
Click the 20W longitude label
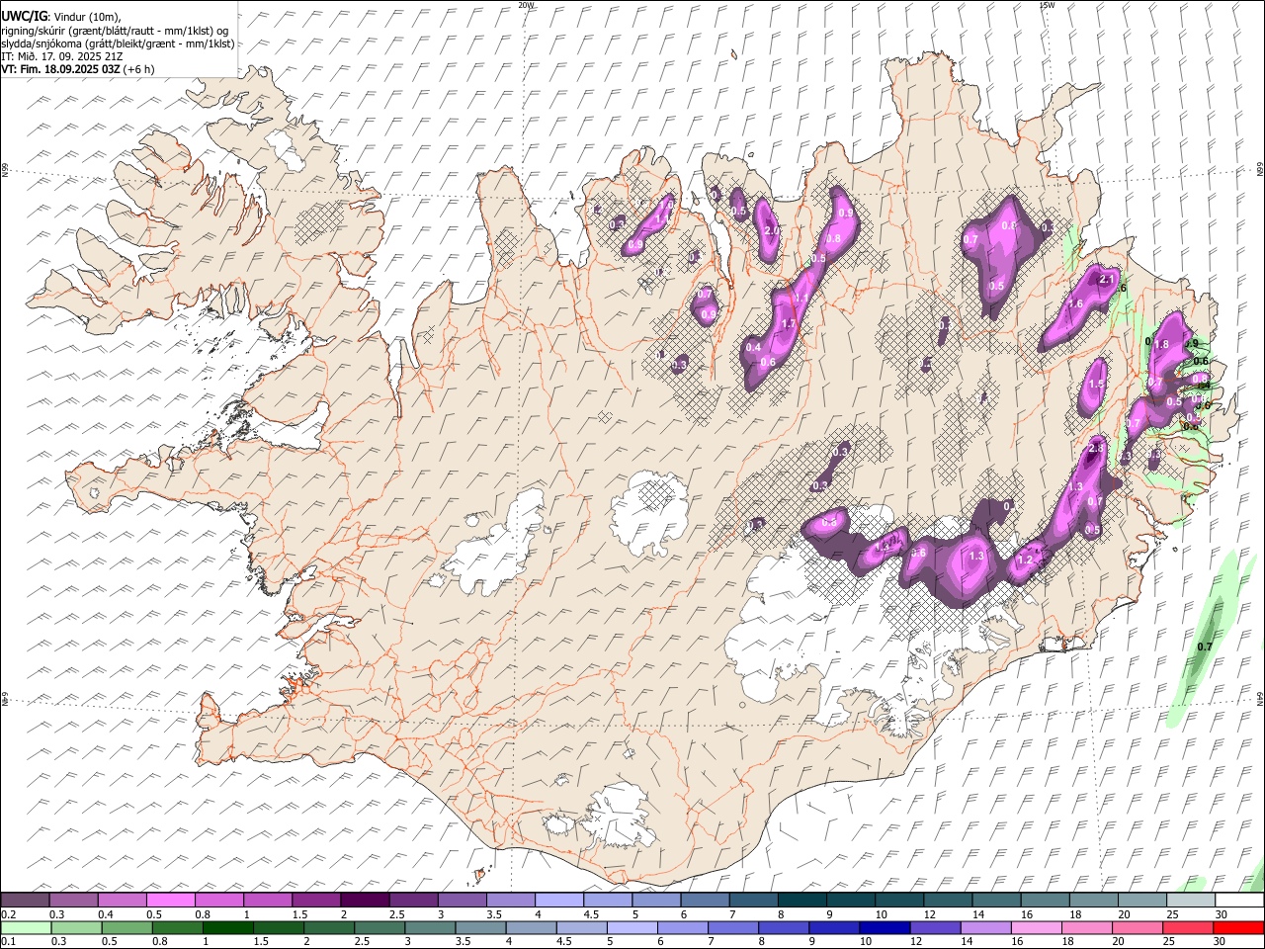pos(526,4)
